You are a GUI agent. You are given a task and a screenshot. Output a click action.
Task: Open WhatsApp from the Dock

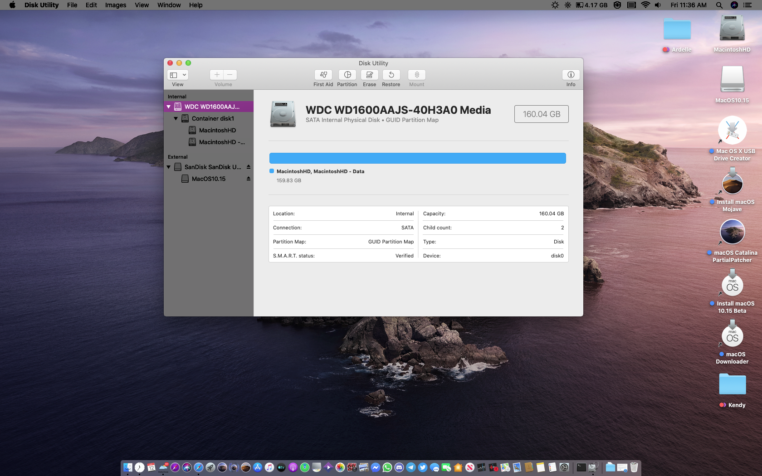(x=387, y=467)
